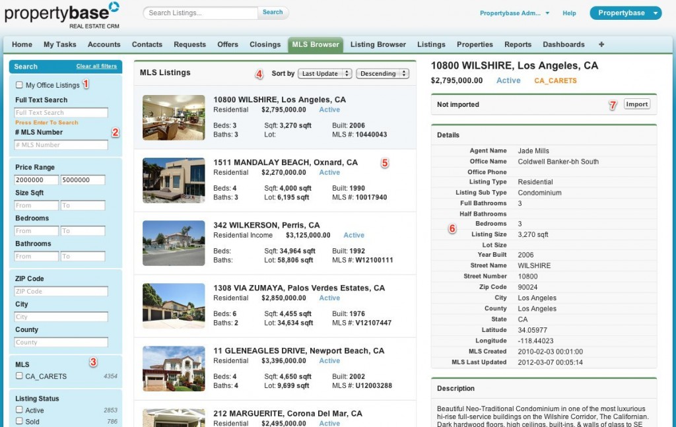Click the Bedrooms To field

pyautogui.click(x=83, y=230)
